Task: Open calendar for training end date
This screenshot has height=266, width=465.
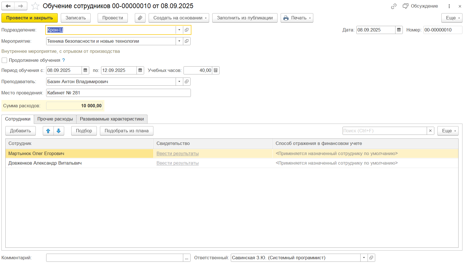Action: point(140,71)
